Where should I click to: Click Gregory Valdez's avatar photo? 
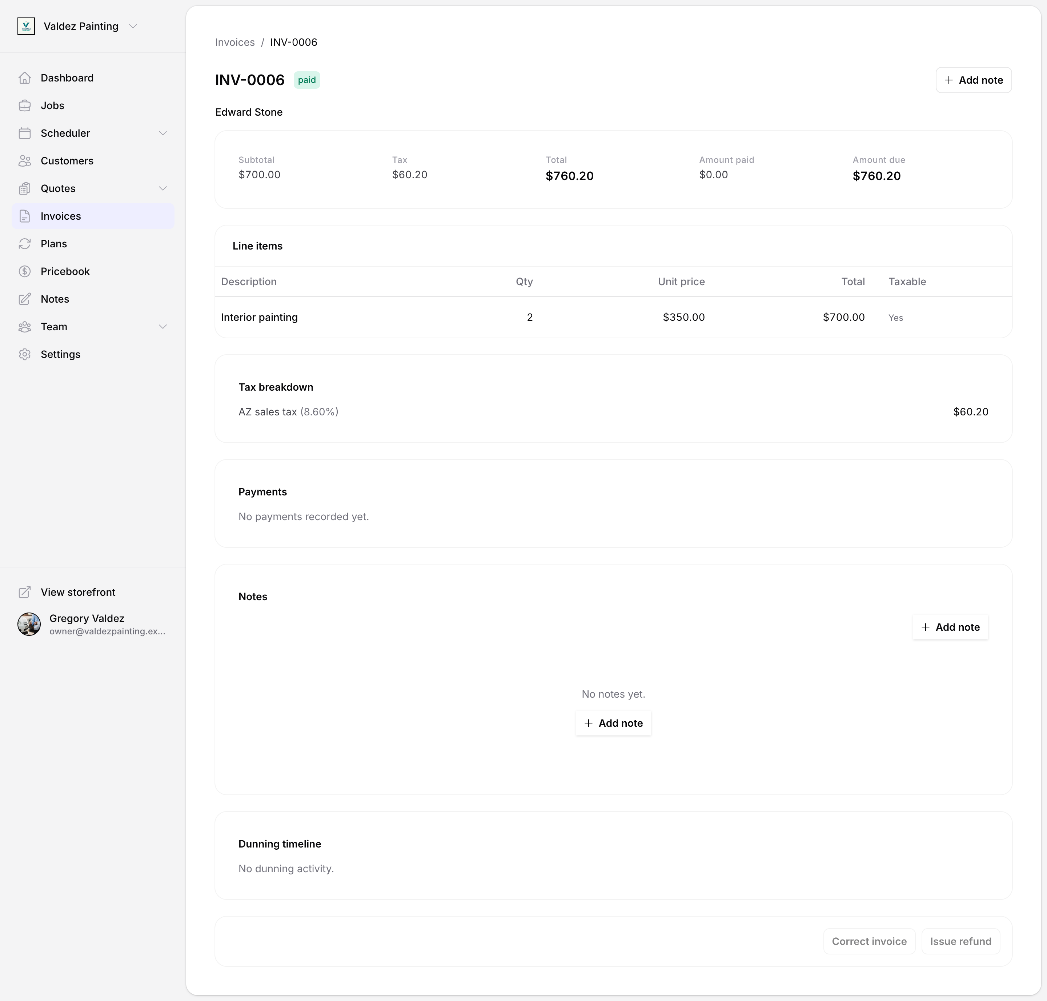point(29,624)
